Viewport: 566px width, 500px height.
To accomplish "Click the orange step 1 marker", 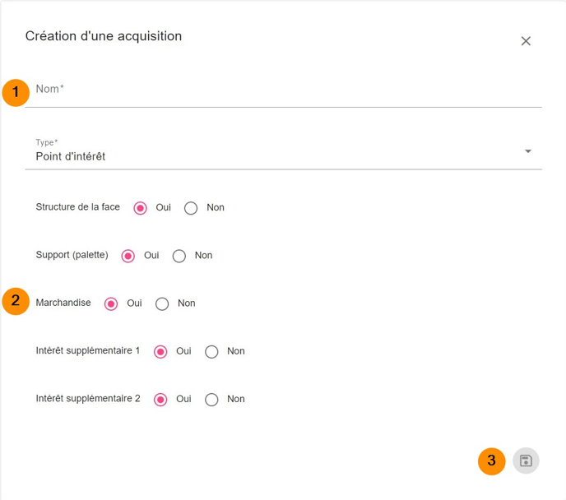I will [x=16, y=92].
